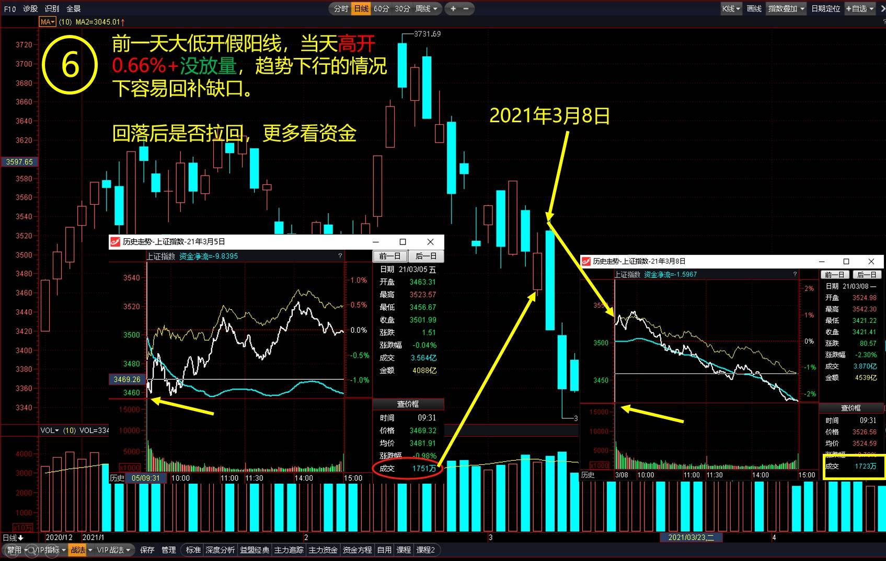Go to 前一日 in 3月5日 window
Screen dimensions: 886x561
click(389, 256)
